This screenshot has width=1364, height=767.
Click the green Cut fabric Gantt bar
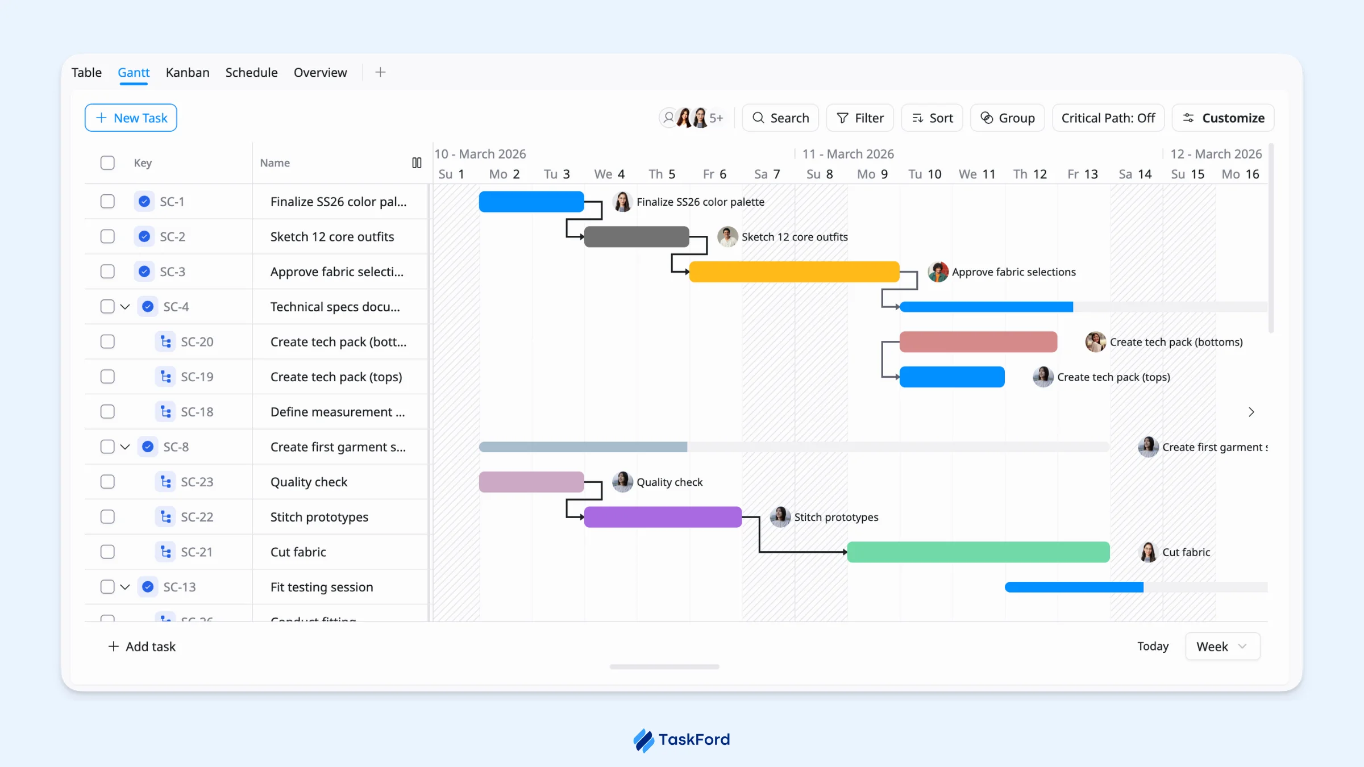tap(978, 552)
